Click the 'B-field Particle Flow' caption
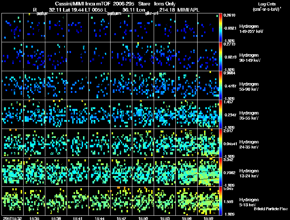290x220 pixels. (271, 209)
